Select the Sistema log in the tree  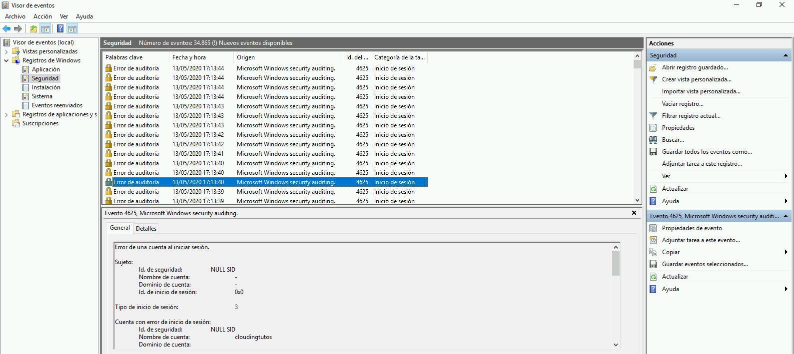(42, 96)
